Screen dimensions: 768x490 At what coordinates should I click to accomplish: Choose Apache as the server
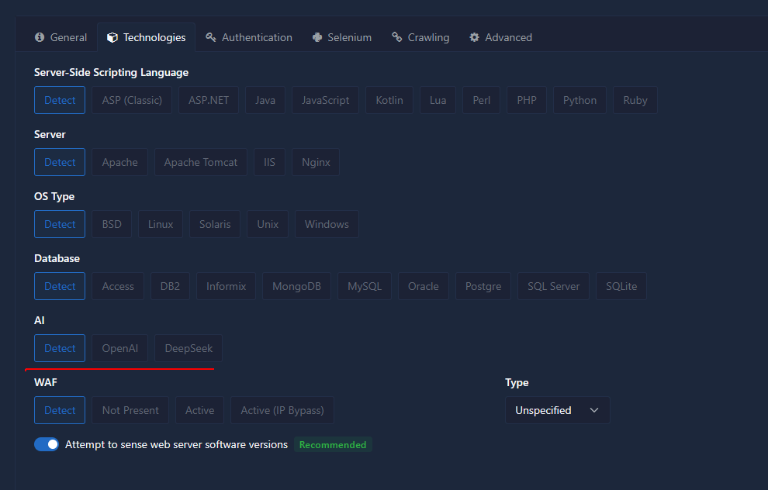click(x=120, y=162)
